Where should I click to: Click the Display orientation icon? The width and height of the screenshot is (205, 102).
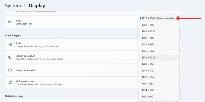pos(10,70)
